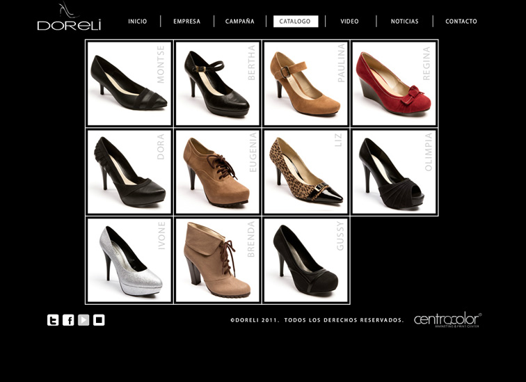Click the square stop icon
The height and width of the screenshot is (382, 526).
click(x=99, y=320)
